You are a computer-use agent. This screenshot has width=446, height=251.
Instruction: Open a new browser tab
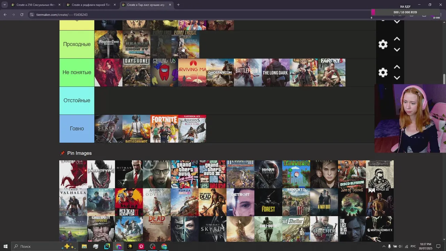[178, 5]
